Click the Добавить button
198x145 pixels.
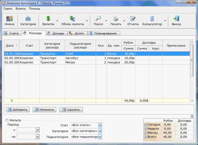tap(18, 110)
